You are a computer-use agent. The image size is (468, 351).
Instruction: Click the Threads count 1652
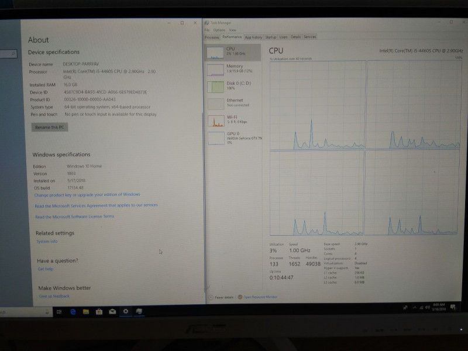click(295, 264)
